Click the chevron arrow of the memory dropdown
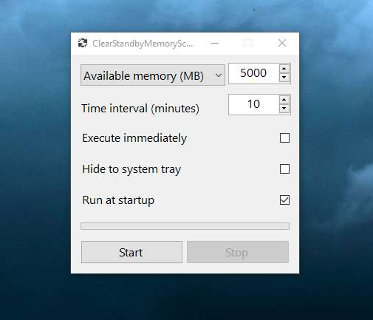This screenshot has width=373, height=320. 219,75
